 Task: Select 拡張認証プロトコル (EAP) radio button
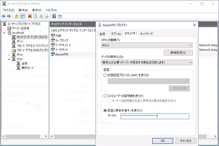pyautogui.click(x=105, y=75)
